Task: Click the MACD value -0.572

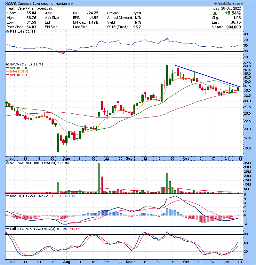Action: (x=42, y=196)
